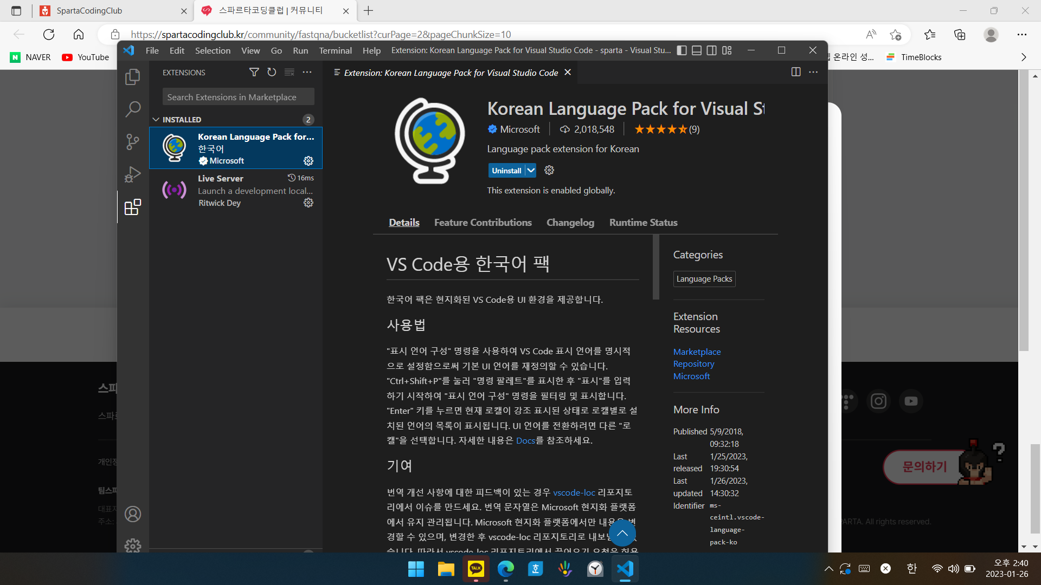The width and height of the screenshot is (1041, 585).
Task: Open the Microsoft resource link
Action: (691, 376)
